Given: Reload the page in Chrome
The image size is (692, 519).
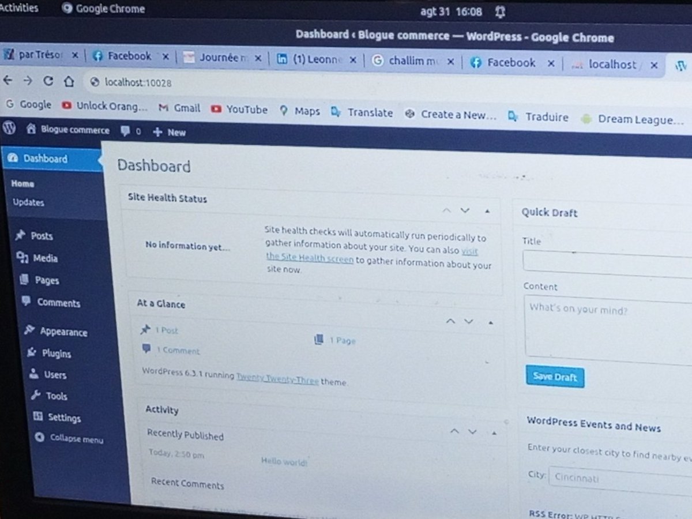Looking at the screenshot, I should tap(48, 81).
